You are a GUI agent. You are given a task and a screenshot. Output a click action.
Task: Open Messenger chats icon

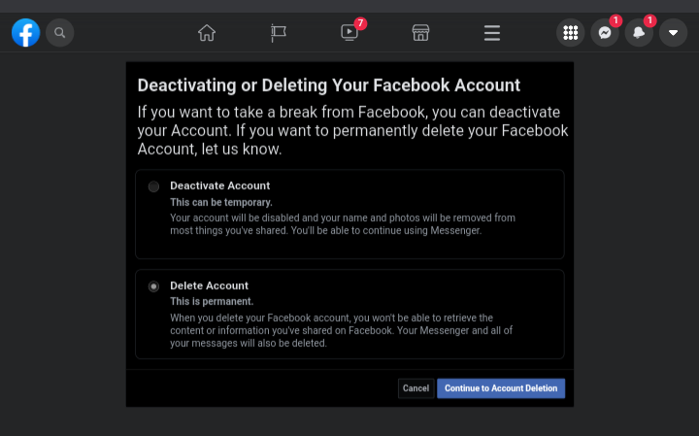click(x=605, y=33)
